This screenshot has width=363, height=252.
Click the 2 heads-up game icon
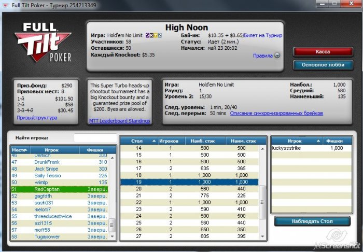coord(160,35)
